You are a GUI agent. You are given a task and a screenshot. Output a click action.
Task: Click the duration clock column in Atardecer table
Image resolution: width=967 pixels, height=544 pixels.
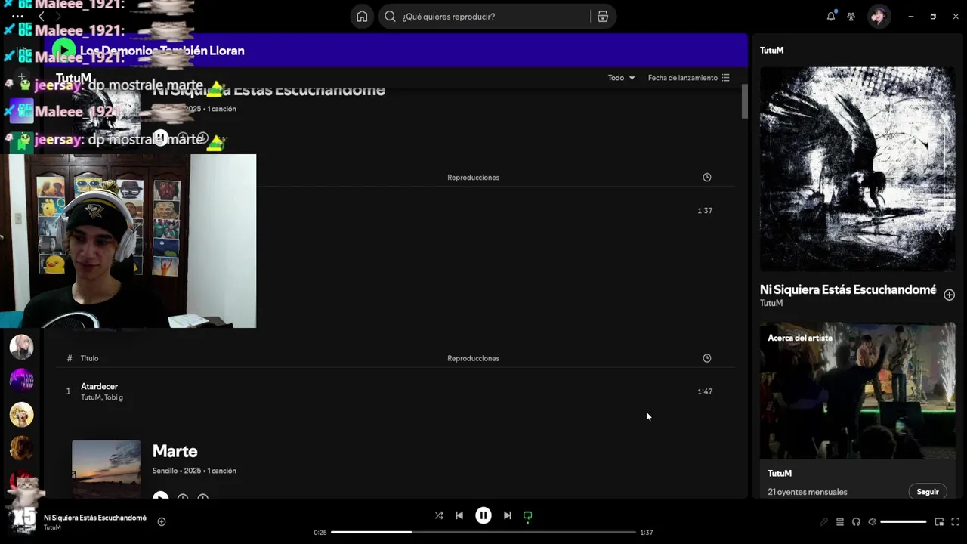pyautogui.click(x=707, y=358)
